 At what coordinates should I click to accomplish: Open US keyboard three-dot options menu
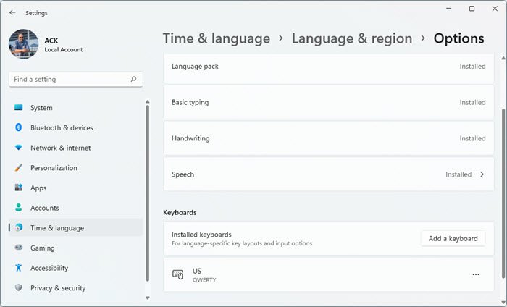coord(476,274)
